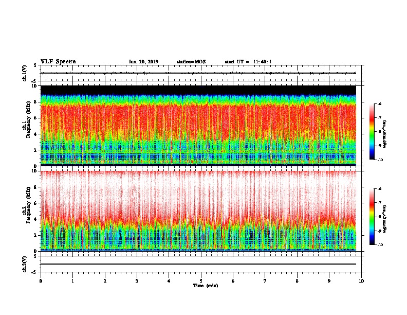
Task: Click the ch.2 spectrogram color scale bar
Action: (x=372, y=217)
